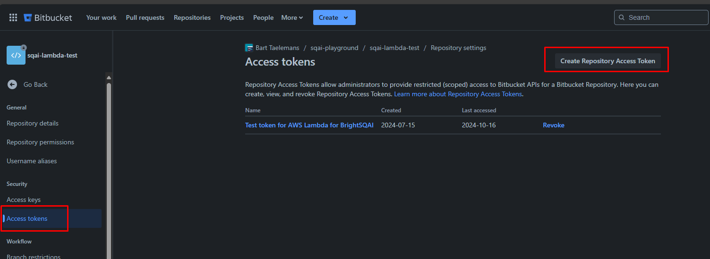The height and width of the screenshot is (259, 710).
Task: Open Pull requests in top navigation
Action: [145, 17]
